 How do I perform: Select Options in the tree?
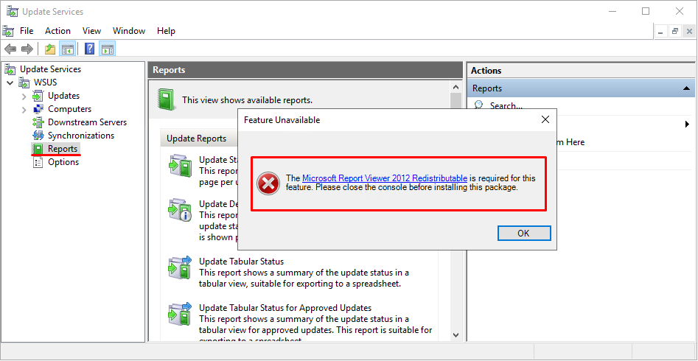coord(63,162)
